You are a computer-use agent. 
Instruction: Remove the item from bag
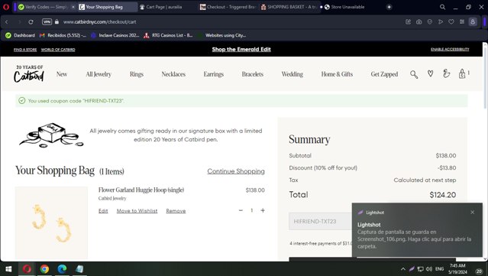(x=176, y=211)
